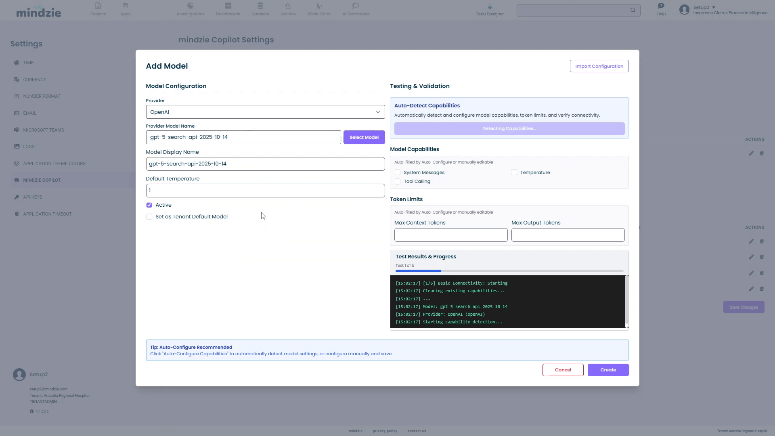Click the Setup2 user avatar in header
Screen dimensions: 775x436
coord(684,10)
